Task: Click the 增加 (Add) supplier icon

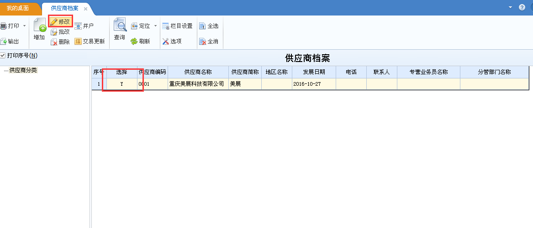Action: pos(40,28)
